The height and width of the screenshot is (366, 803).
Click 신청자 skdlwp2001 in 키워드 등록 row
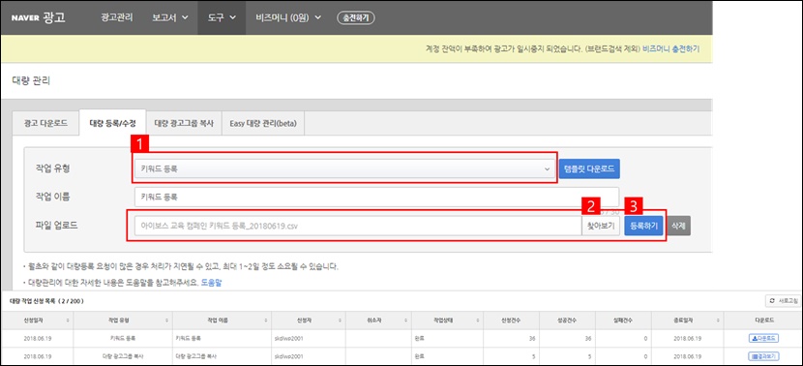pyautogui.click(x=288, y=339)
